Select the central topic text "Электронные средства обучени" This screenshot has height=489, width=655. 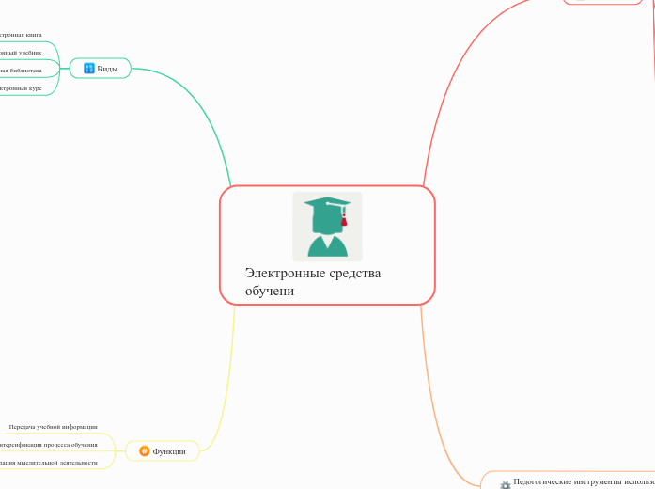coord(312,281)
